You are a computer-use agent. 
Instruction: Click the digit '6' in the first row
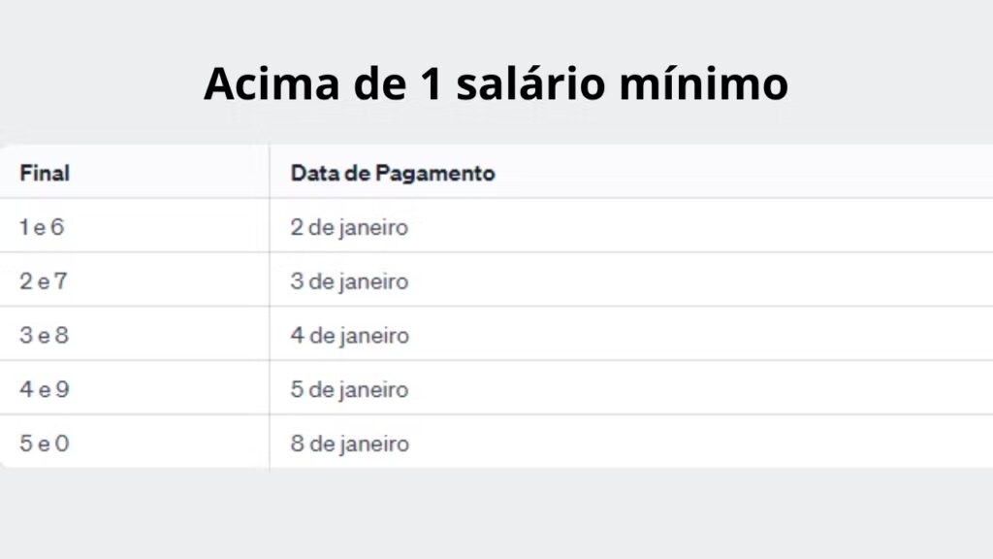(x=57, y=227)
